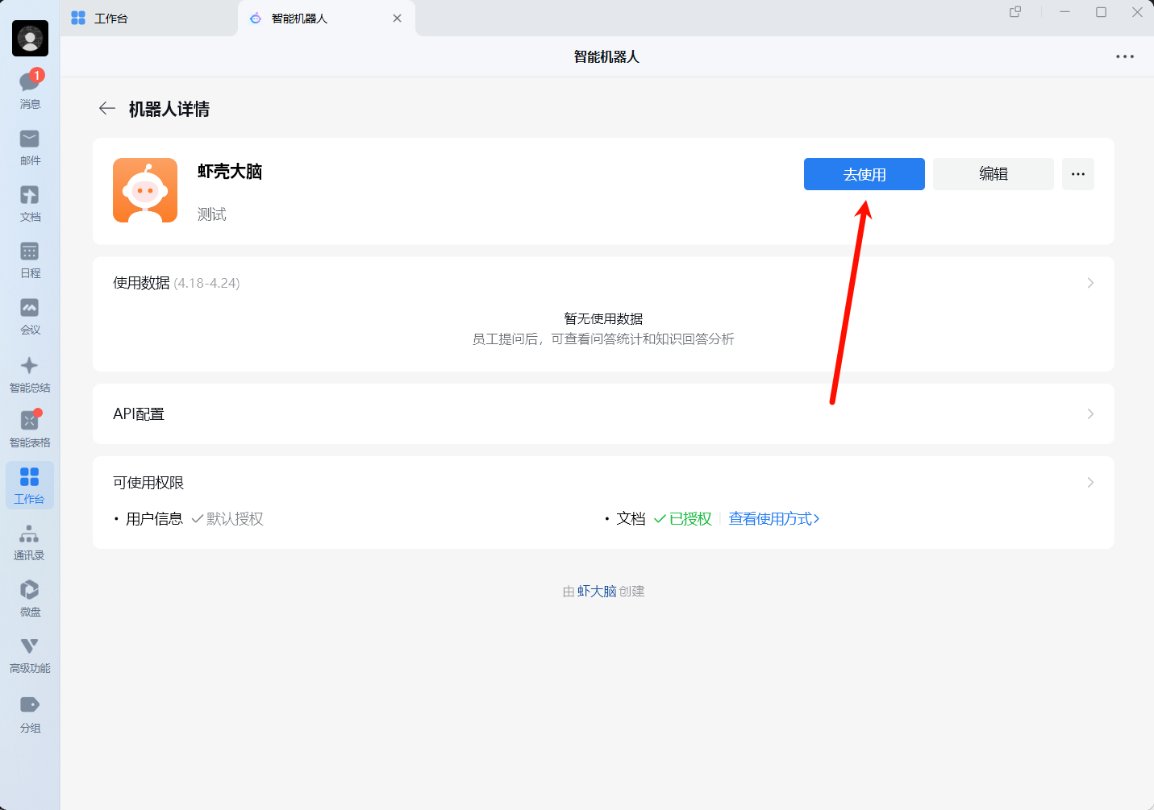Open the three-dot menu beside 编辑

(1078, 174)
